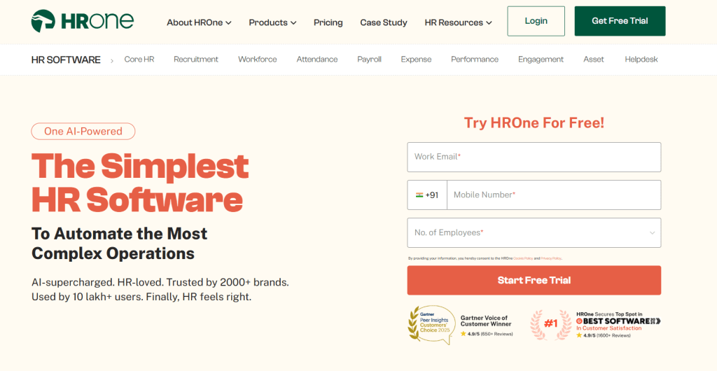Switch to the Payroll module tab
Viewport: 717px width, 371px height.
369,59
